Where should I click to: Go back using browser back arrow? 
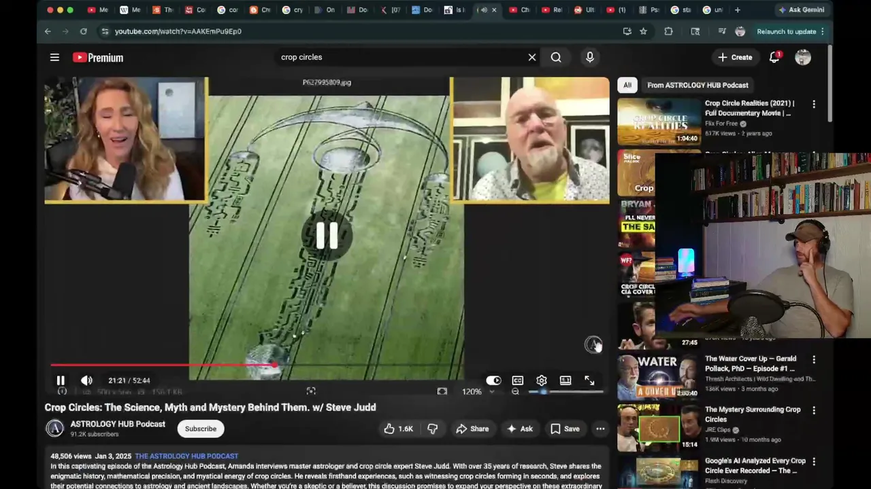48,31
